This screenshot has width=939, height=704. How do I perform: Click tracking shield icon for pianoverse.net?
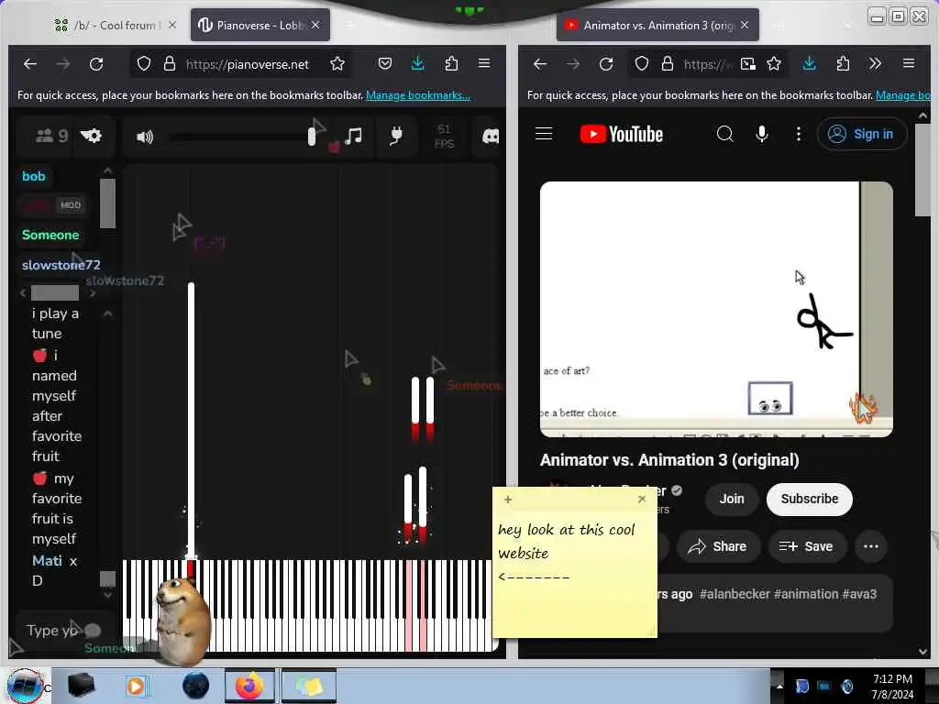(144, 63)
